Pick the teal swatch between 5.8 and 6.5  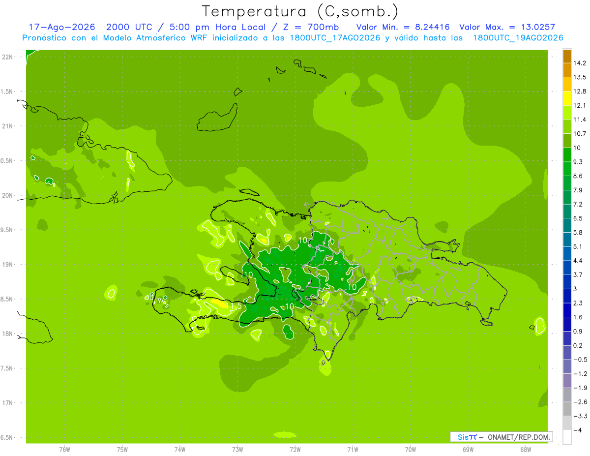tap(567, 225)
